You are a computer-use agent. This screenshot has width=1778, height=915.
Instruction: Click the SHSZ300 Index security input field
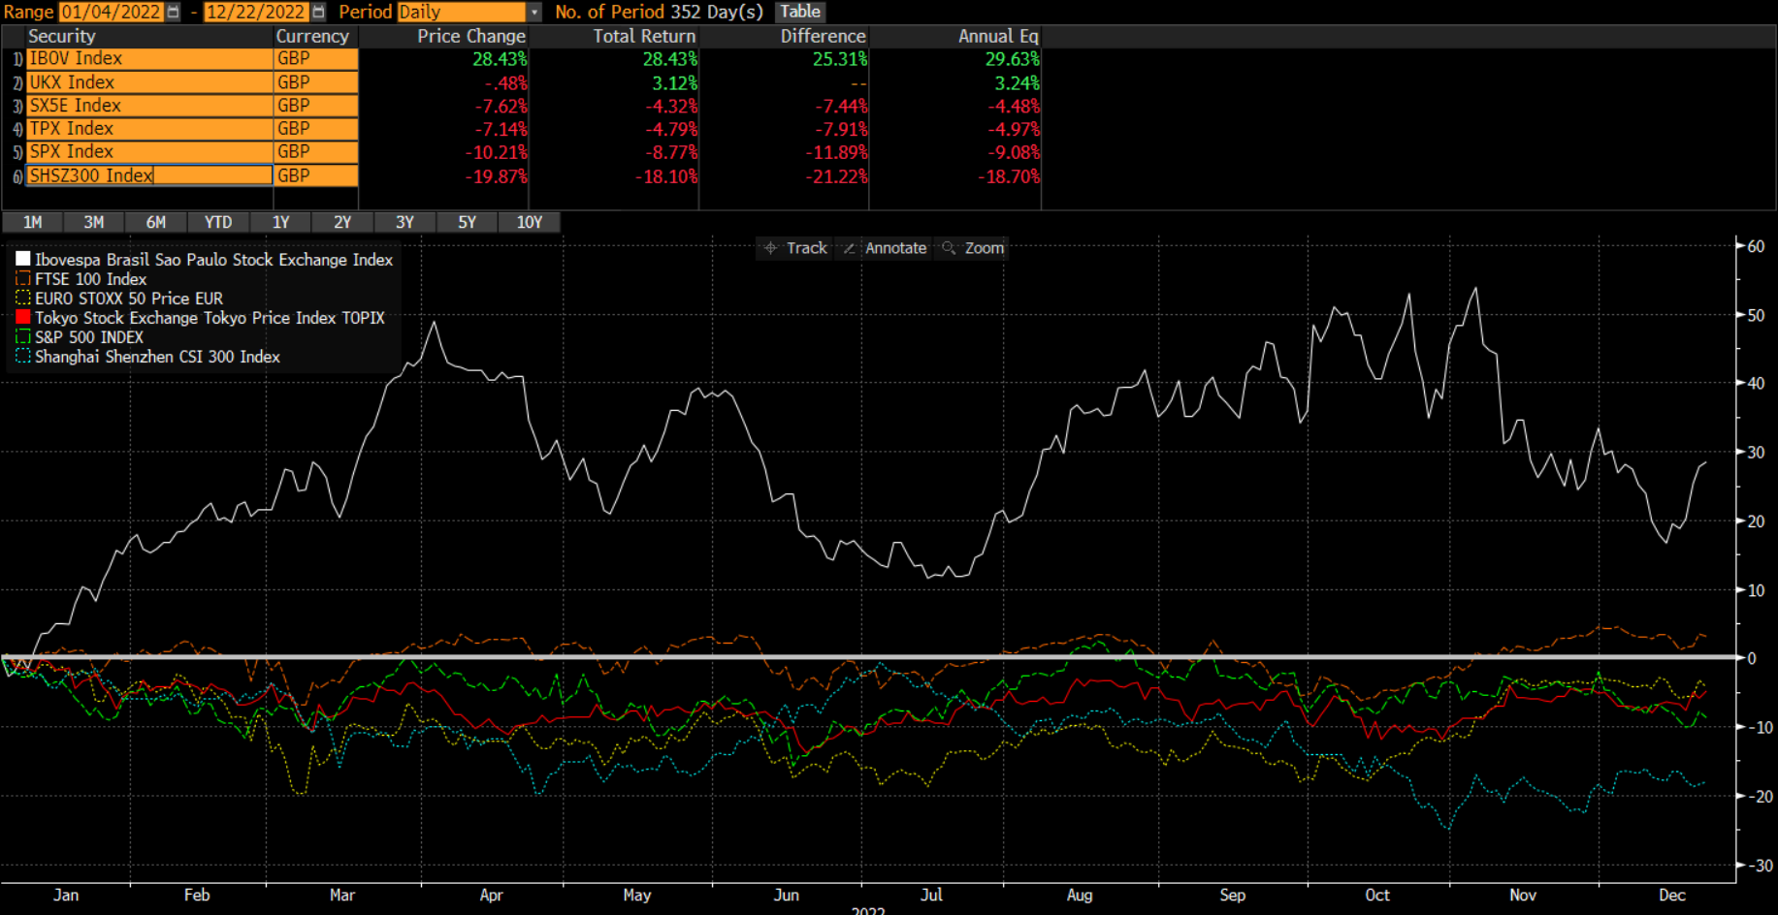click(x=148, y=175)
